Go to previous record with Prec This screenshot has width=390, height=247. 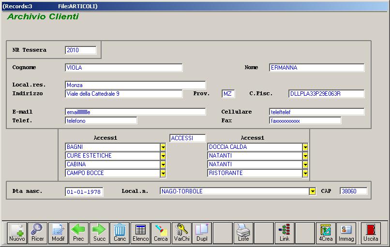click(78, 233)
